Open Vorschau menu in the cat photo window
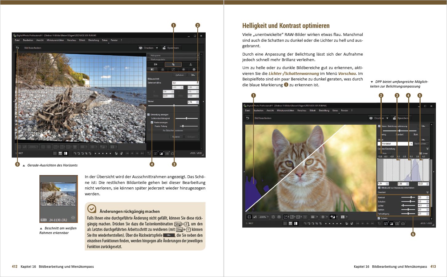 pyautogui.click(x=301, y=111)
